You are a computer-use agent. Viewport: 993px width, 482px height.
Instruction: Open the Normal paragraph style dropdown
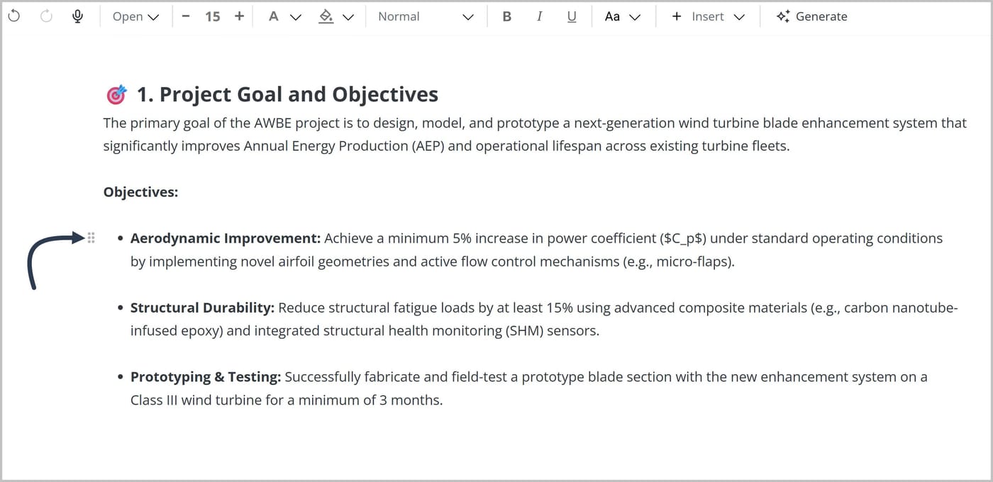click(426, 16)
